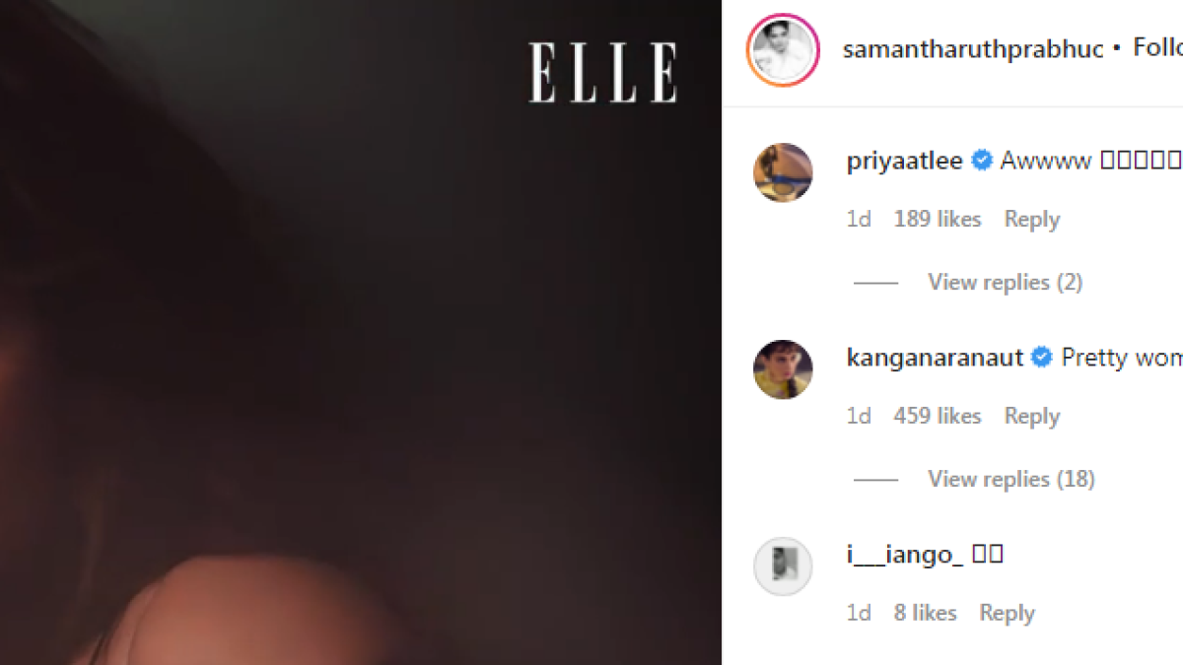Open priyaatlee username link
The width and height of the screenshot is (1183, 665).
pyautogui.click(x=905, y=162)
